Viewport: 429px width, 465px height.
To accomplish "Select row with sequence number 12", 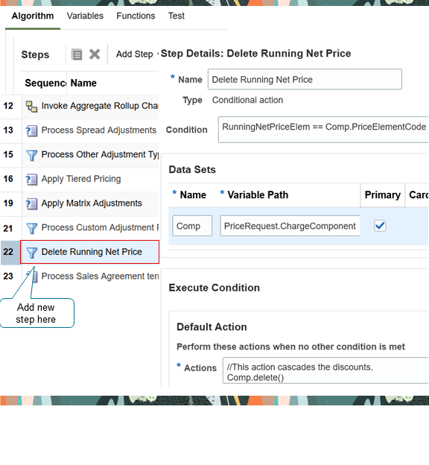I will 80,106.
